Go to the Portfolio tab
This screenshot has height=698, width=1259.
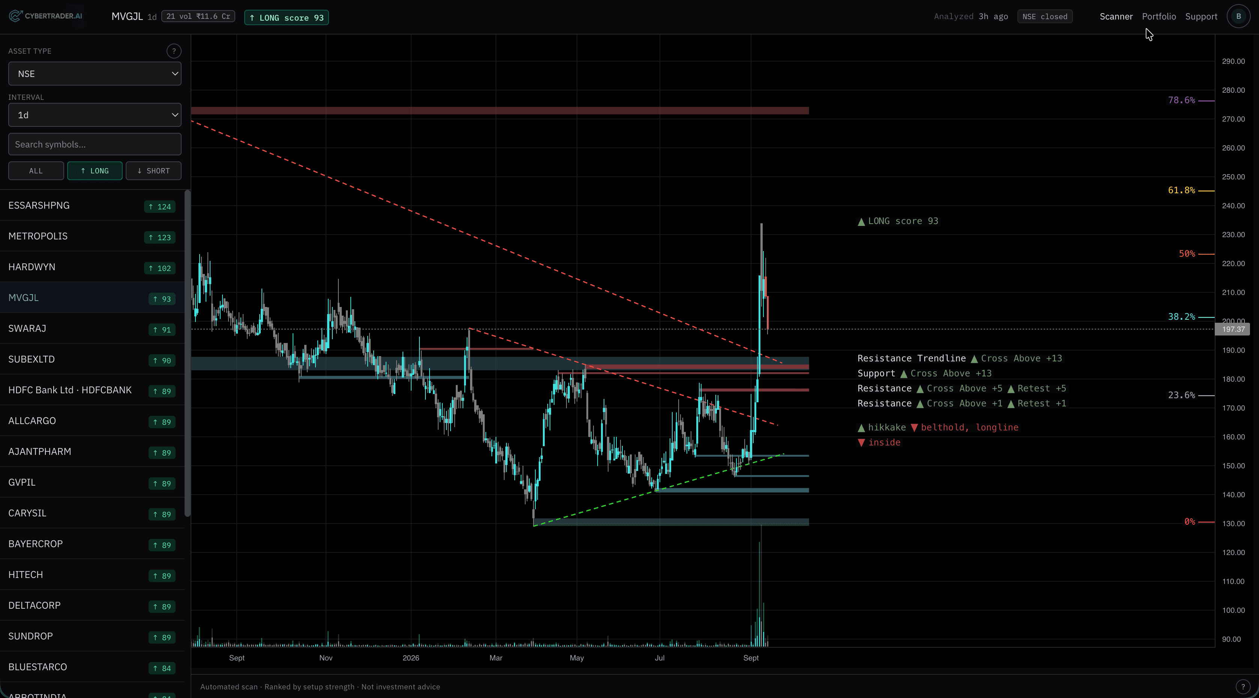[x=1159, y=16]
